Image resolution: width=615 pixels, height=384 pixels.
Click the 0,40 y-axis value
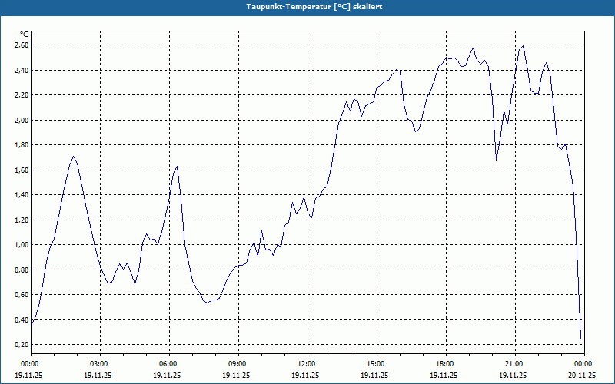[x=23, y=319]
